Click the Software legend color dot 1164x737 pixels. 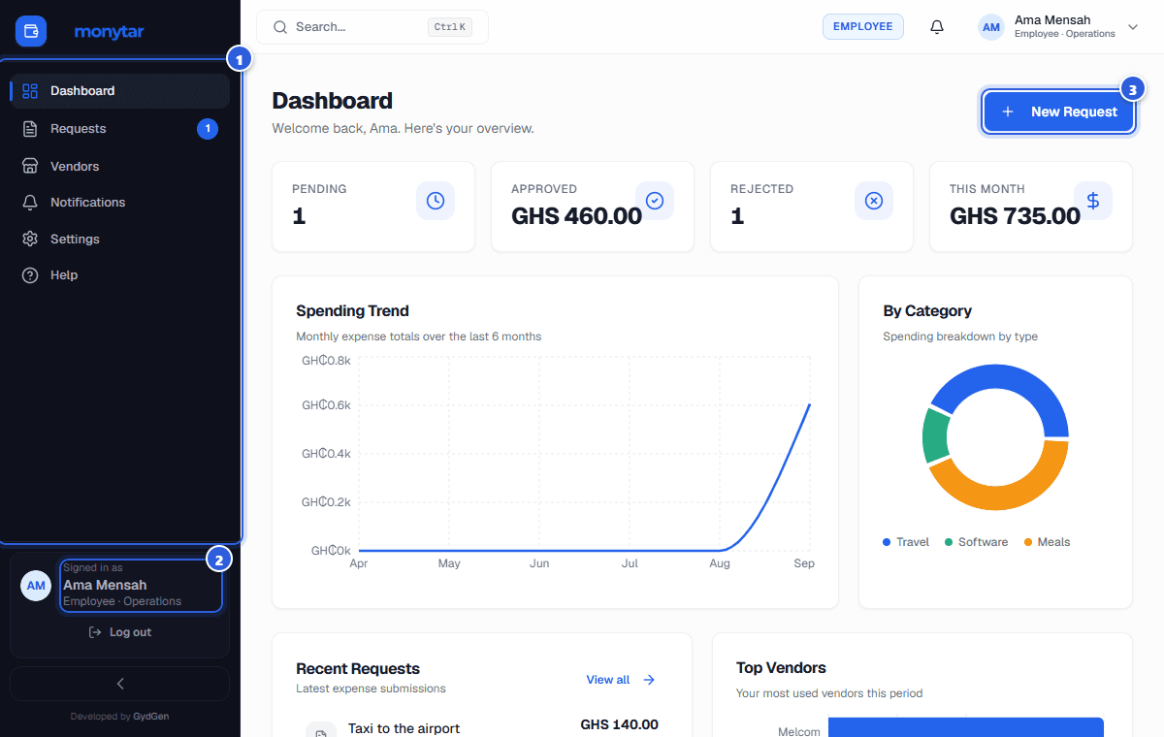pos(949,542)
